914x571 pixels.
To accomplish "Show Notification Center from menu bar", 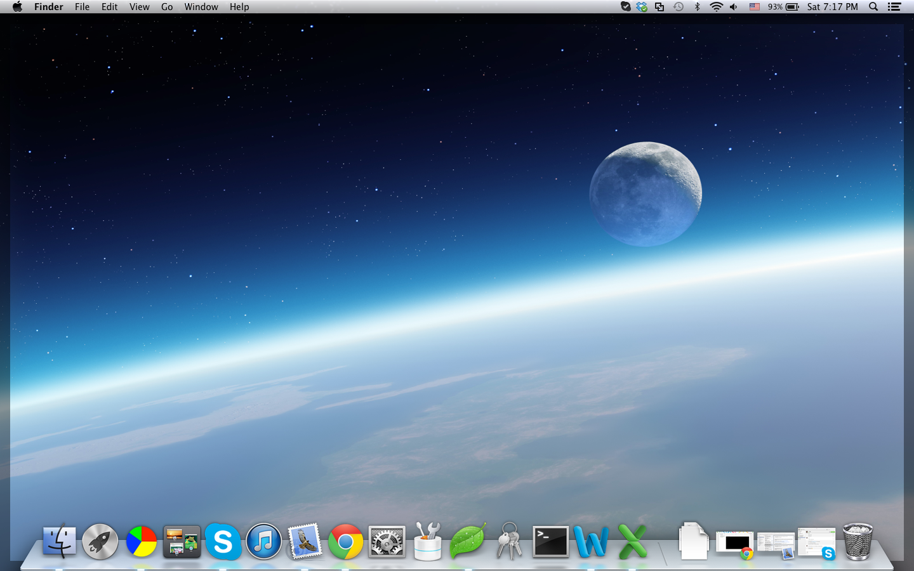I will [x=894, y=7].
